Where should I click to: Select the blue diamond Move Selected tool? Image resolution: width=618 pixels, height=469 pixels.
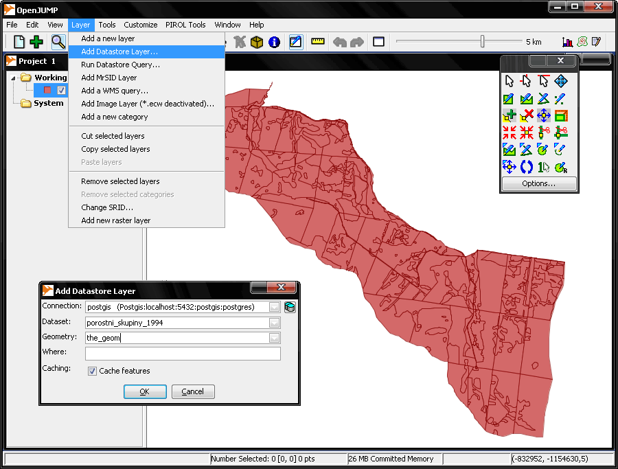(561, 81)
